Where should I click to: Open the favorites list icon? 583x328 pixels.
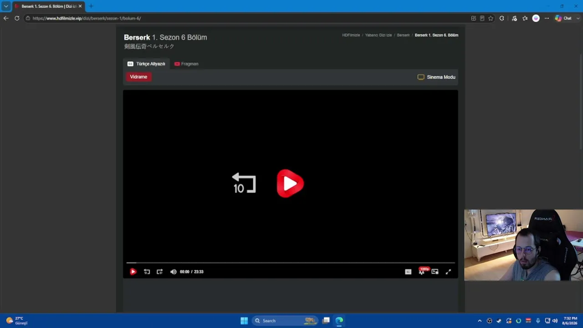pyautogui.click(x=525, y=18)
